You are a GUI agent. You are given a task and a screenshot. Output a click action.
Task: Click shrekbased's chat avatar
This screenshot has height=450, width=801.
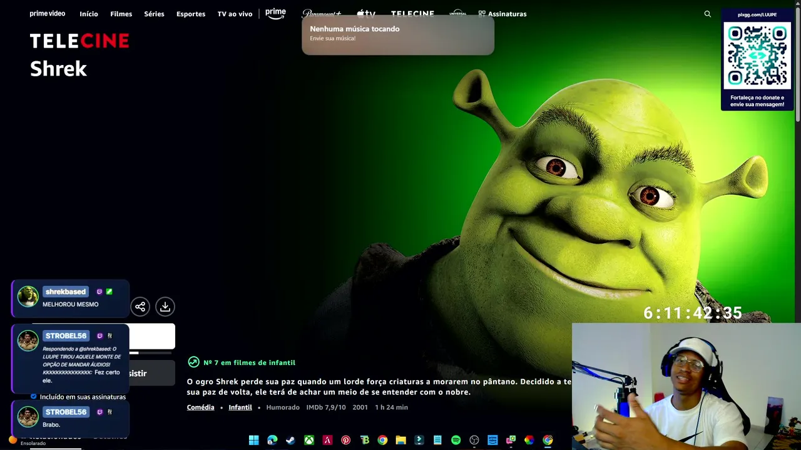coord(28,296)
